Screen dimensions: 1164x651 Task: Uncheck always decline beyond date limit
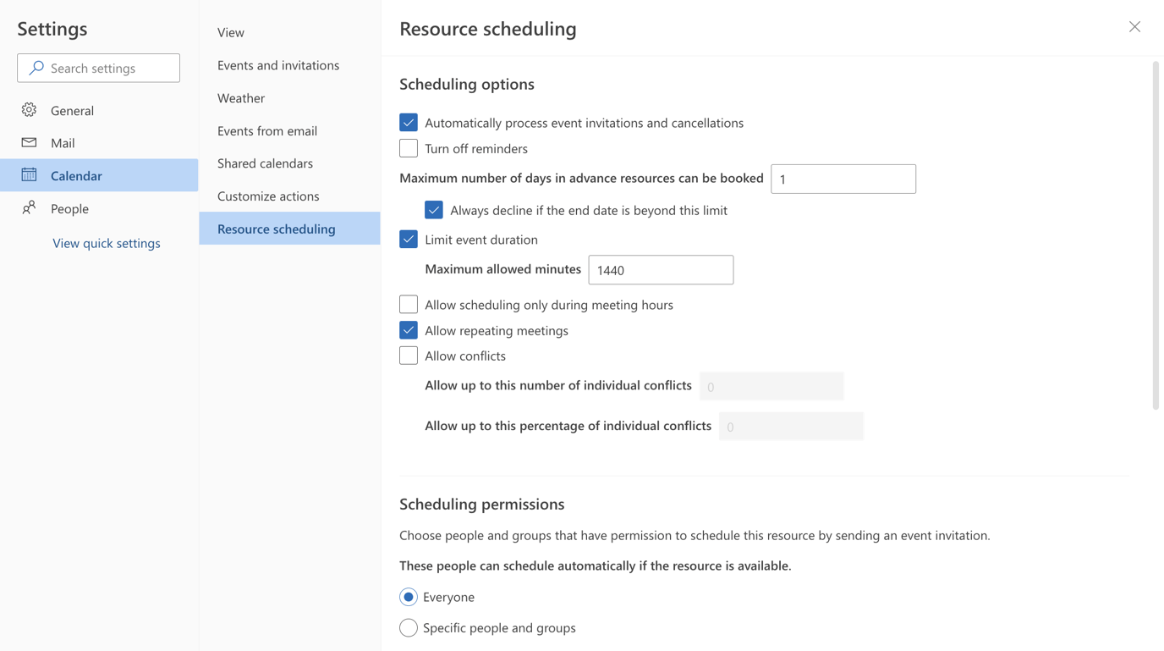click(x=434, y=209)
